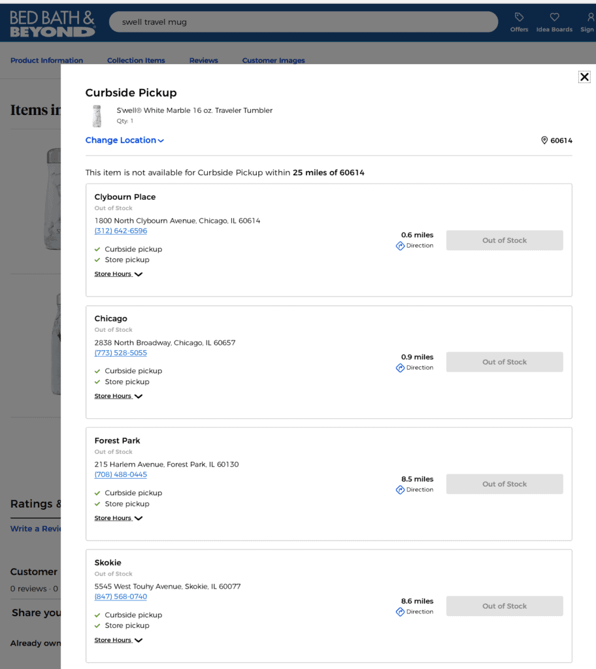Expand Store Hours for Forest Park
This screenshot has height=669, width=596.
point(118,518)
